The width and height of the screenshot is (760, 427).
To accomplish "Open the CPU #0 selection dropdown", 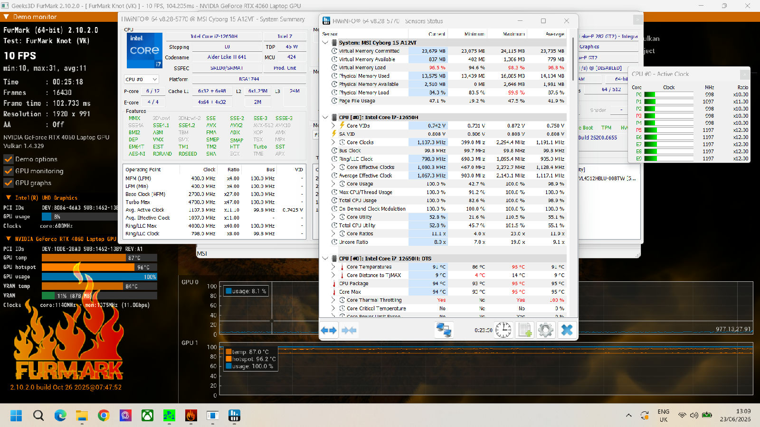I will coord(141,79).
